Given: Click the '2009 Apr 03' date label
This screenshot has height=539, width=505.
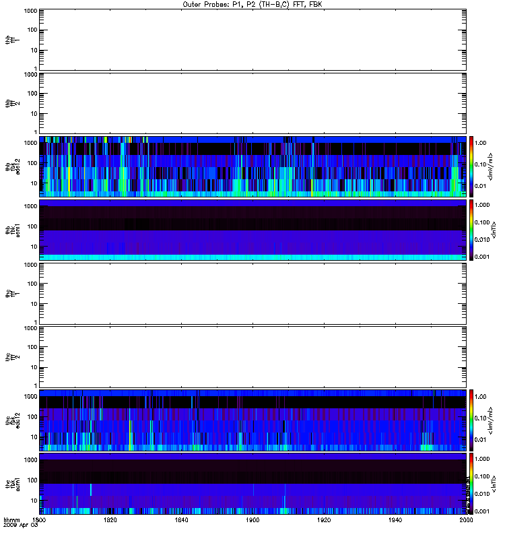Looking at the screenshot, I should [21, 526].
